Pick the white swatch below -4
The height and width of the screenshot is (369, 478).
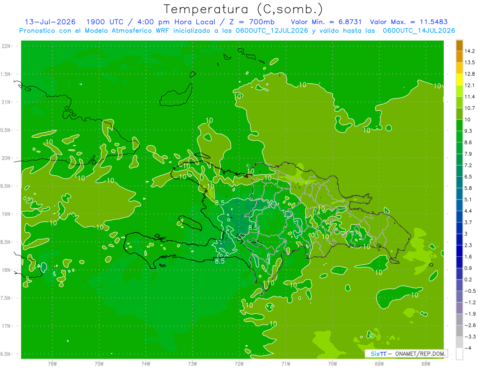[459, 354]
